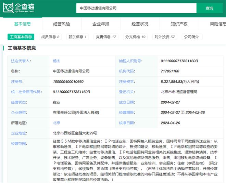Viewport: 226px width, 183px height.
Task: Select address 北京市西城区金融大街29号
Action: [75, 133]
